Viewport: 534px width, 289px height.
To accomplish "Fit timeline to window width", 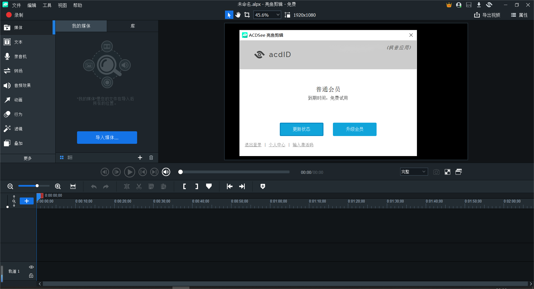I will pos(73,186).
